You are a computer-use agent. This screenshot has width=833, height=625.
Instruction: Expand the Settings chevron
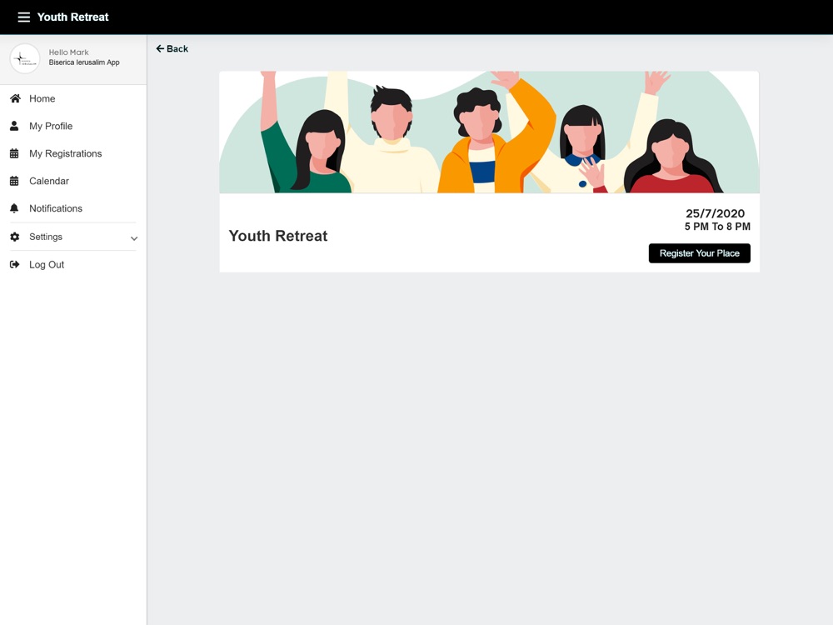point(134,238)
